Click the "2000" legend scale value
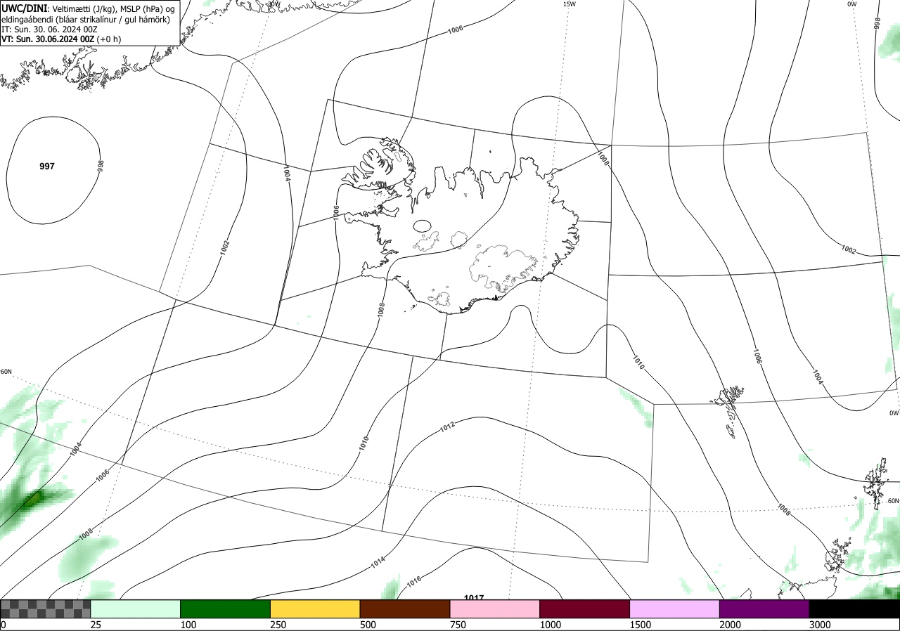Viewport: 900px width, 631px height. 731,625
